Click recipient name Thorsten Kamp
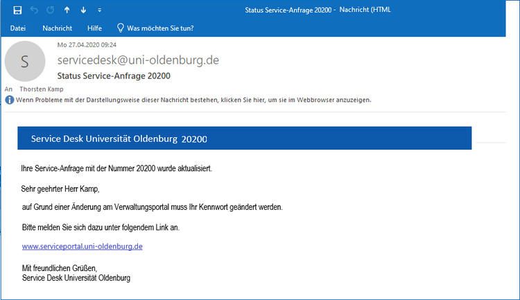The height and width of the screenshot is (300, 520). pyautogui.click(x=42, y=89)
